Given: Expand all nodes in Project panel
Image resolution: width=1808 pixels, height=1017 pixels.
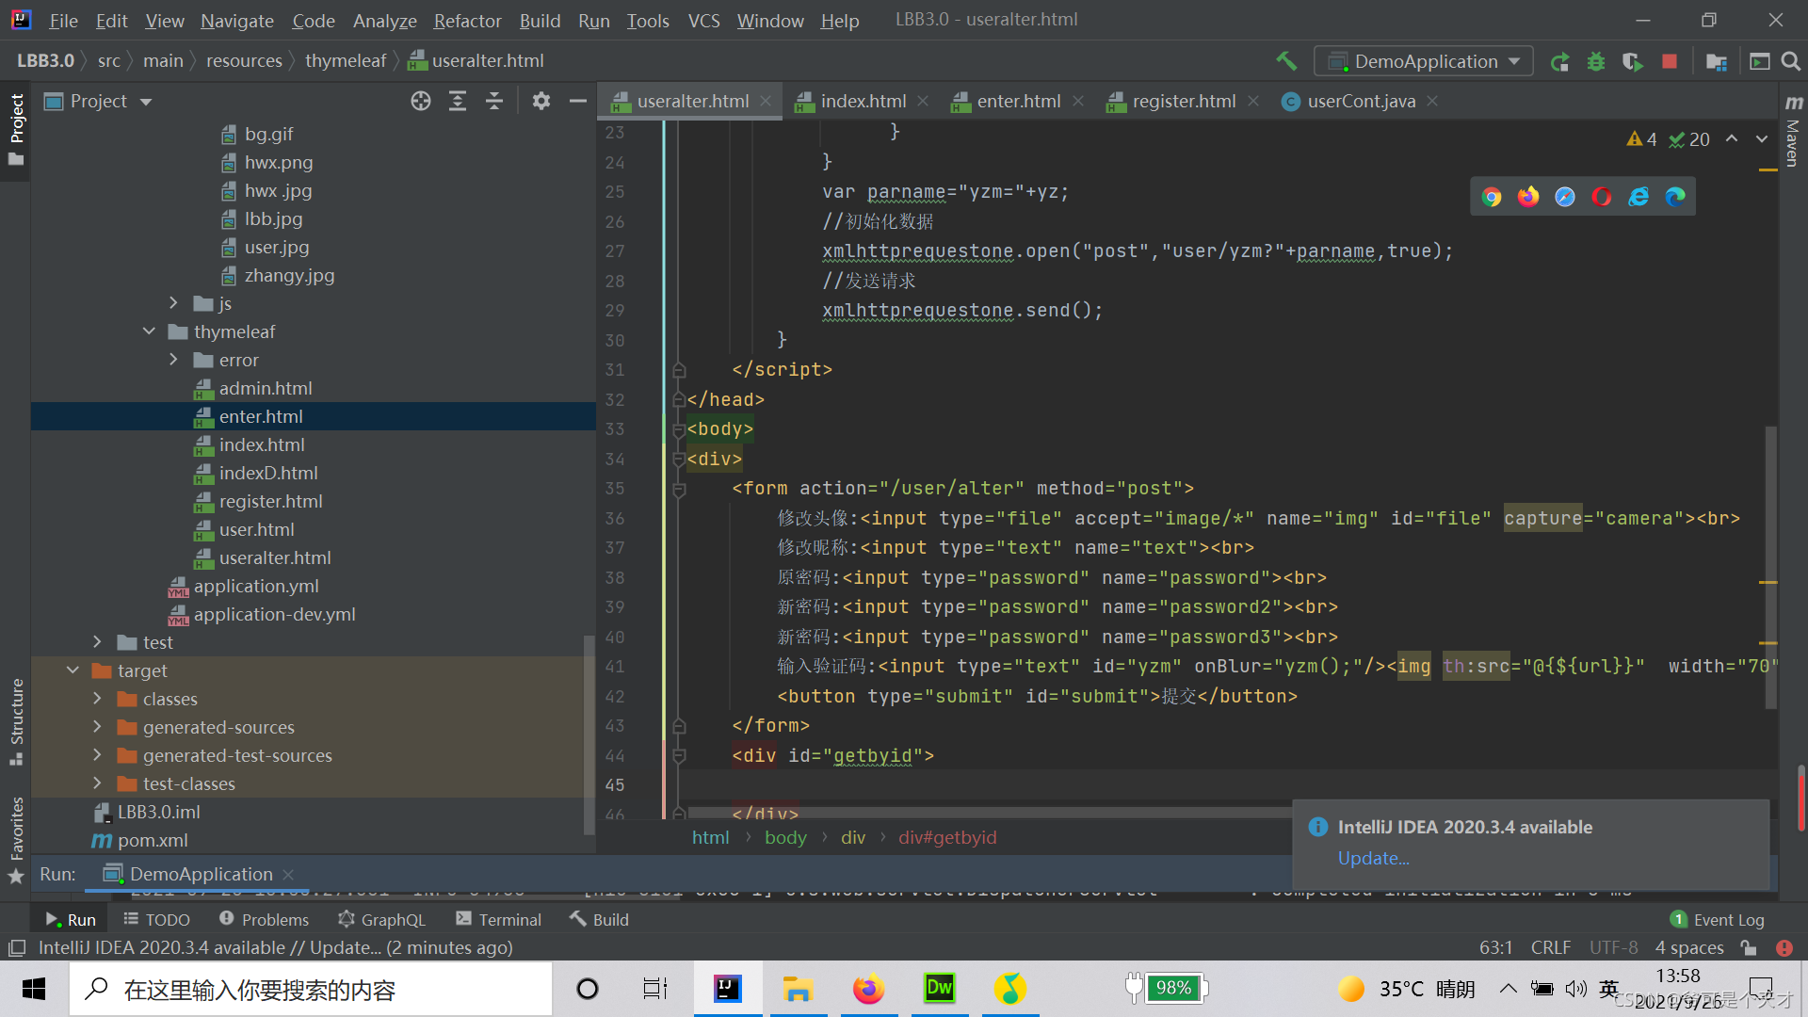Looking at the screenshot, I should (x=458, y=101).
